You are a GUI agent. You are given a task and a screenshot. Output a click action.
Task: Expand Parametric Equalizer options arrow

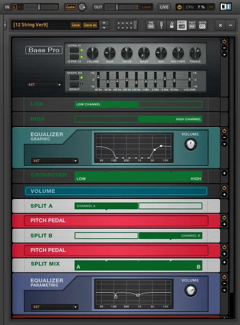pyautogui.click(x=224, y=290)
